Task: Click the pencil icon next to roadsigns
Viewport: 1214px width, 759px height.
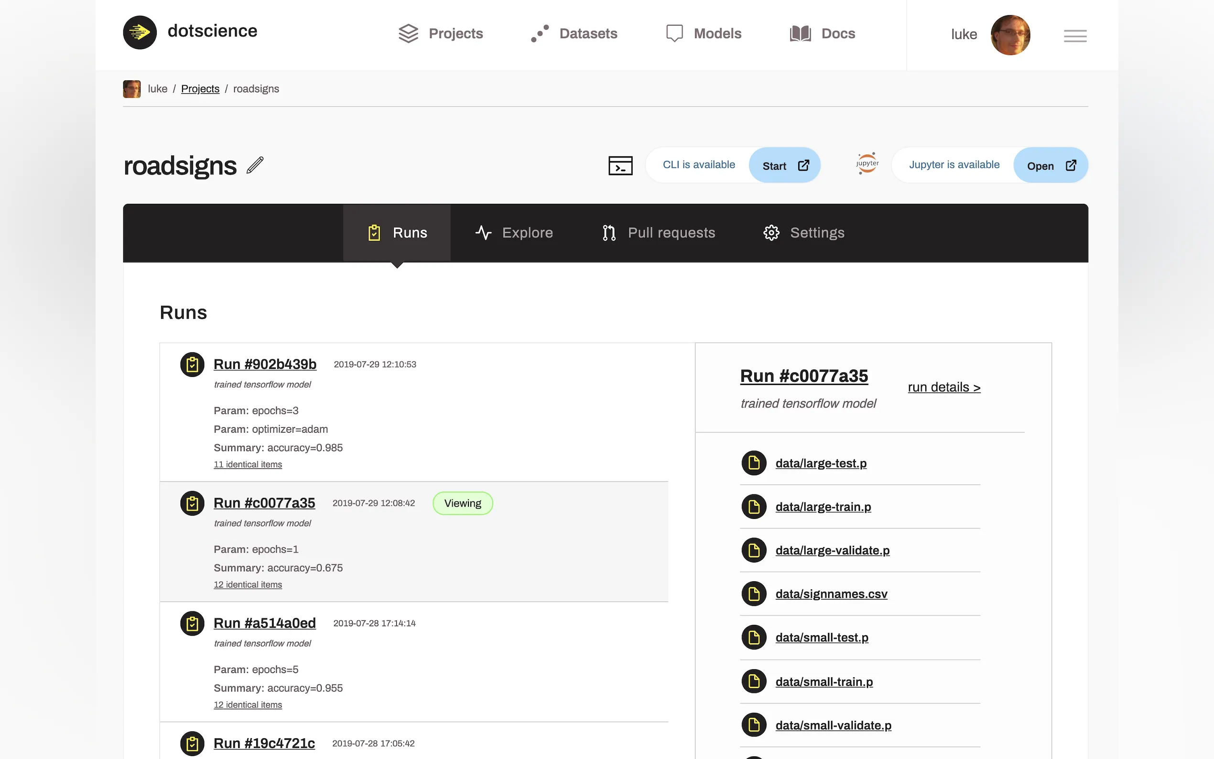Action: [255, 165]
